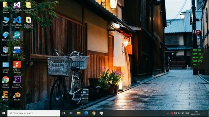Screen dimensions: 209x117
Task: Show hidden system tray icons
Action: 168,113
